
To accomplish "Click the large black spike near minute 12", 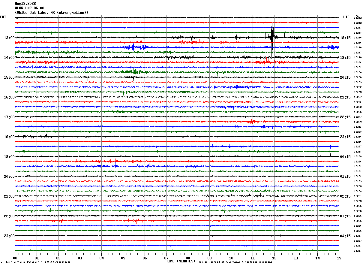I will coord(272,38).
